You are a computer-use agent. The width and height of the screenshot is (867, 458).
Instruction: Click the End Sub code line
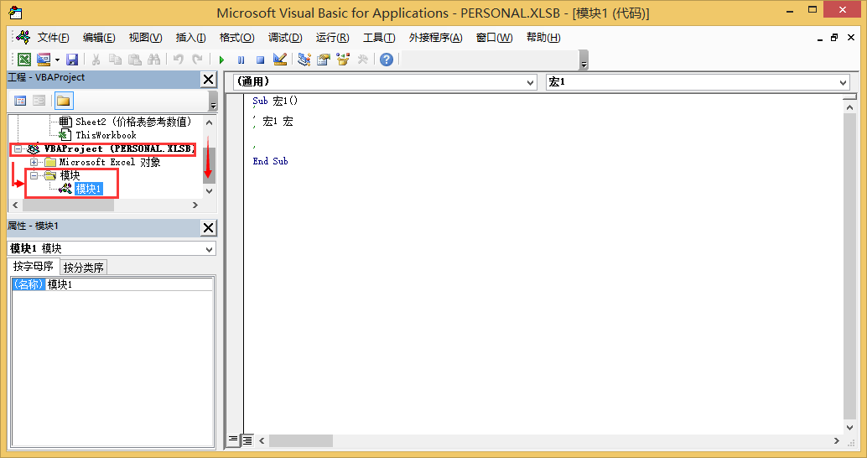pos(270,161)
